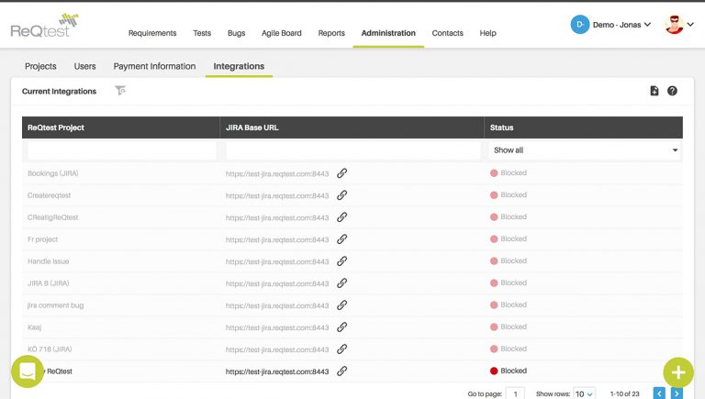Viewport: 705px width, 399px height.
Task: Open the Status 'Show all' dropdown
Action: (x=585, y=150)
